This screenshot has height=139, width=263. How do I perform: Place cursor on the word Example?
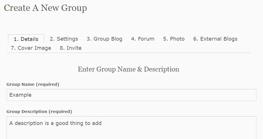click(x=20, y=95)
